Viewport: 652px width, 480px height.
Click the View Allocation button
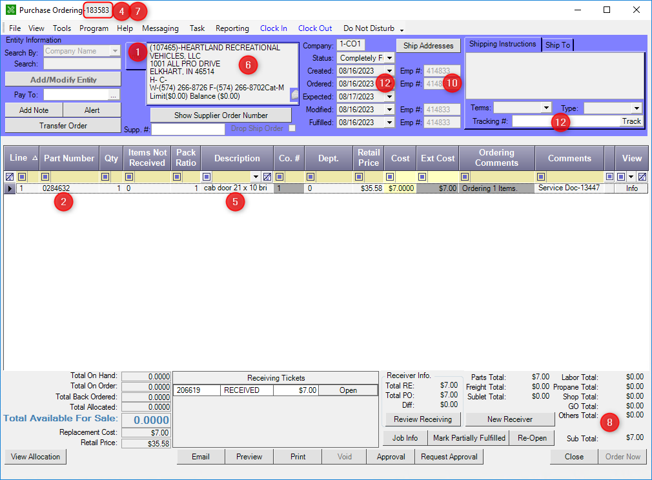36,457
